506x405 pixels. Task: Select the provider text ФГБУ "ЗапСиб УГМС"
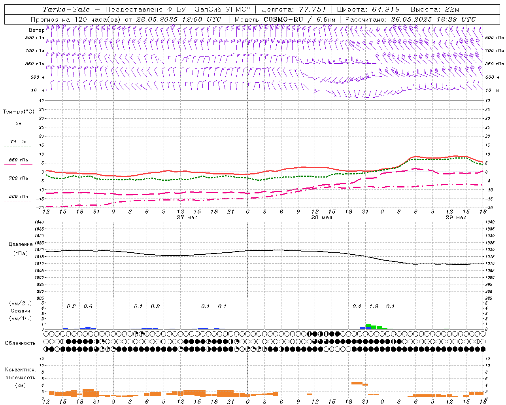pos(210,9)
